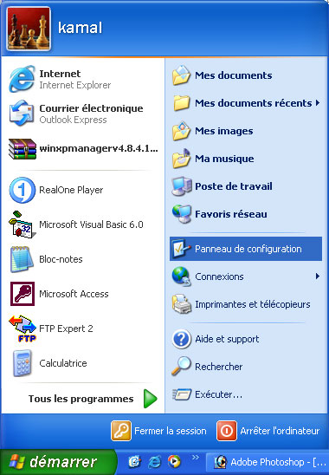This screenshot has width=329, height=475.
Task: Click the démarrer start button
Action: coord(57,462)
